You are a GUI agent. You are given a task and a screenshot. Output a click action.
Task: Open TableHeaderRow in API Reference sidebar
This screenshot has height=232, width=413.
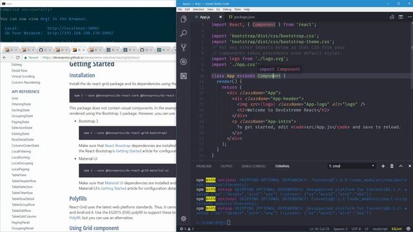point(24,181)
